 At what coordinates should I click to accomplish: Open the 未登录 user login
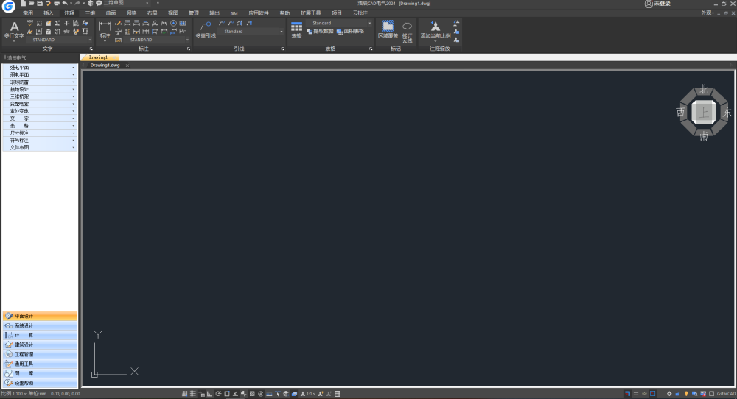click(657, 4)
